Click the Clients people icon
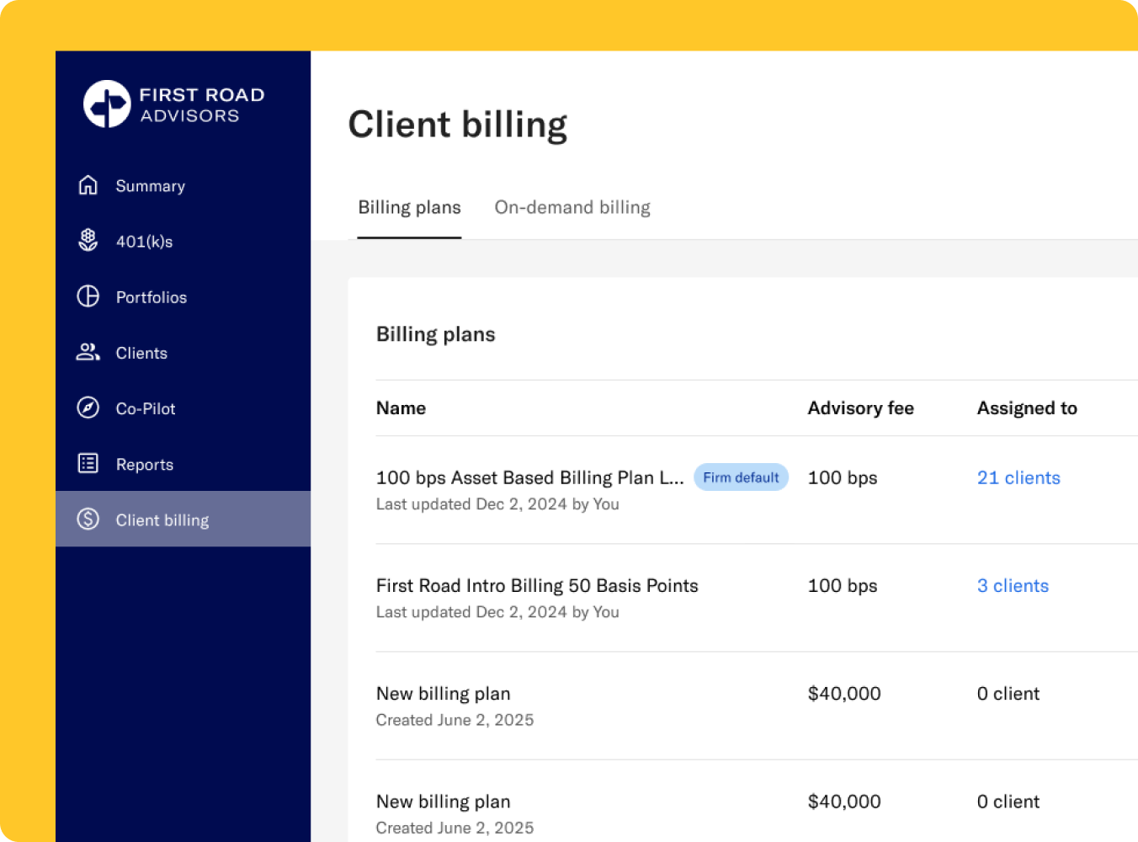The image size is (1138, 842). (88, 352)
